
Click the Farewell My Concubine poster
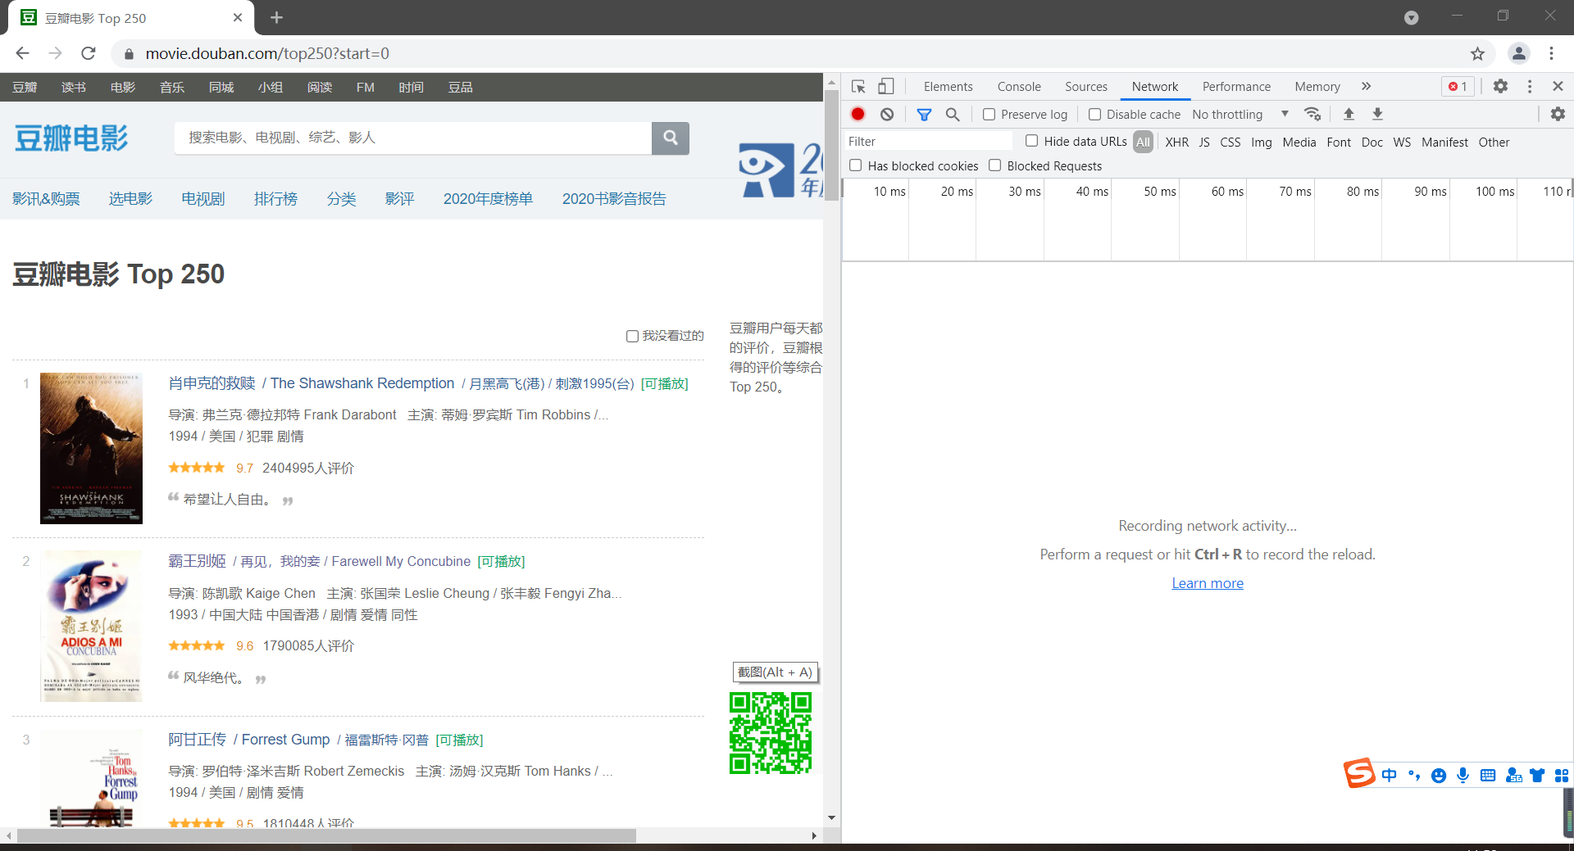tap(91, 627)
